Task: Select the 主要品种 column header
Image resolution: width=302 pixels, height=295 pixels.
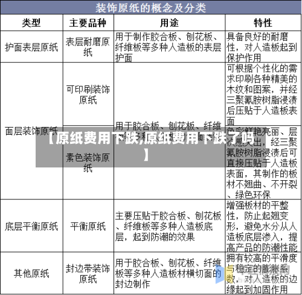Action: click(88, 22)
